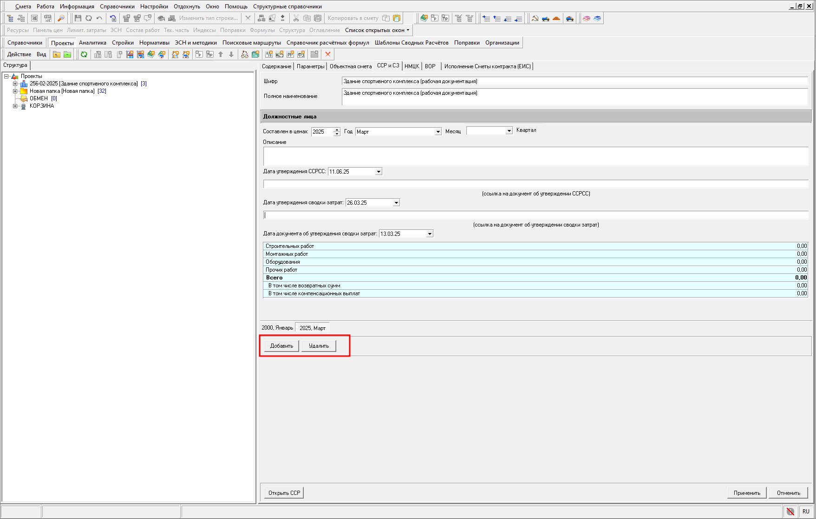Click the red X delete icon
This screenshot has width=816, height=519.
tap(328, 54)
